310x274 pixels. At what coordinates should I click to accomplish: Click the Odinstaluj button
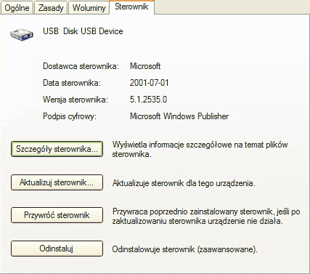tap(57, 249)
